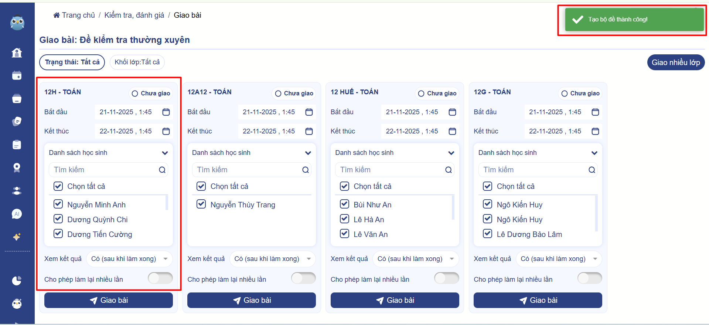Open the calendar icon in the sidebar
The height and width of the screenshot is (325, 709).
click(17, 76)
